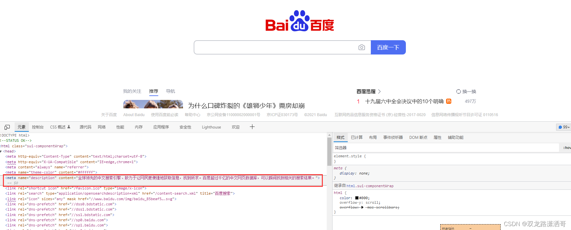571x230 pixels.
Task: Open the 元素 tab in devtools
Action: click(x=21, y=127)
